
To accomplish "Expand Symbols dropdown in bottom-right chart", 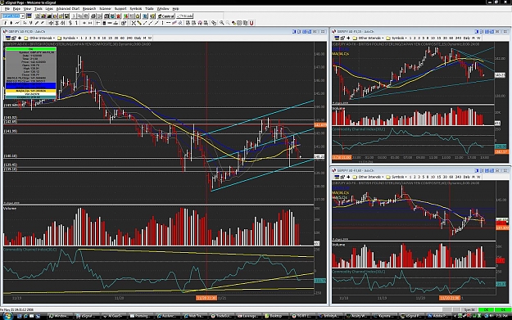I will pyautogui.click(x=396, y=177).
